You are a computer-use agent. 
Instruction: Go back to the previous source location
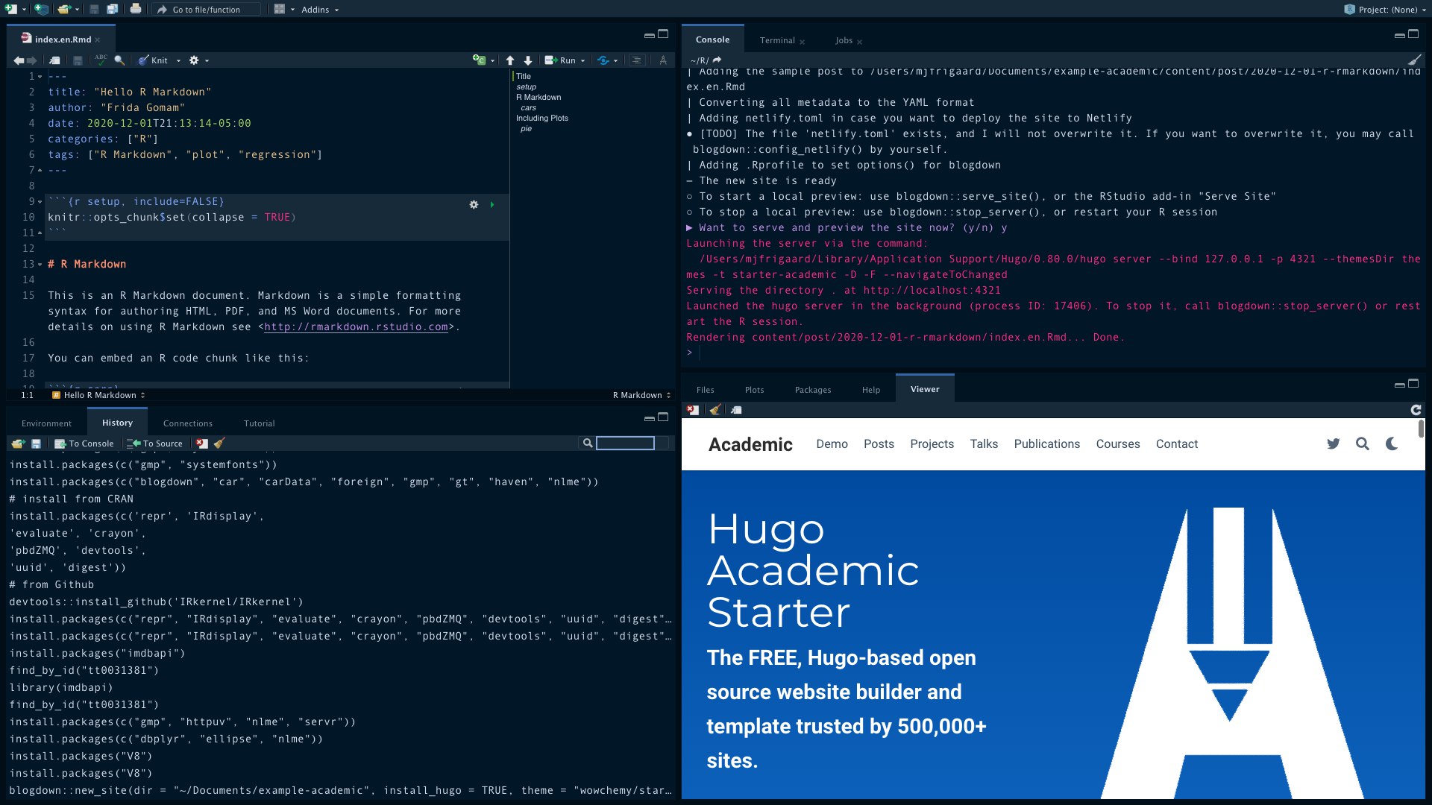coord(19,60)
